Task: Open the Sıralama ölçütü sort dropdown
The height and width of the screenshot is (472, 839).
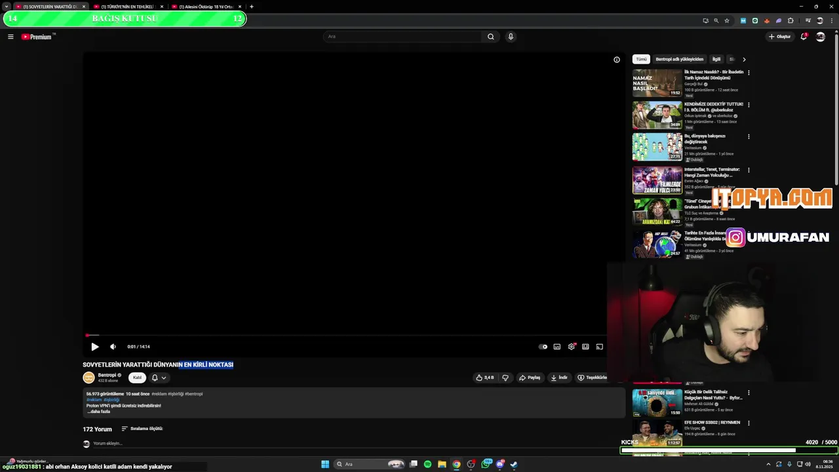Action: pos(142,429)
